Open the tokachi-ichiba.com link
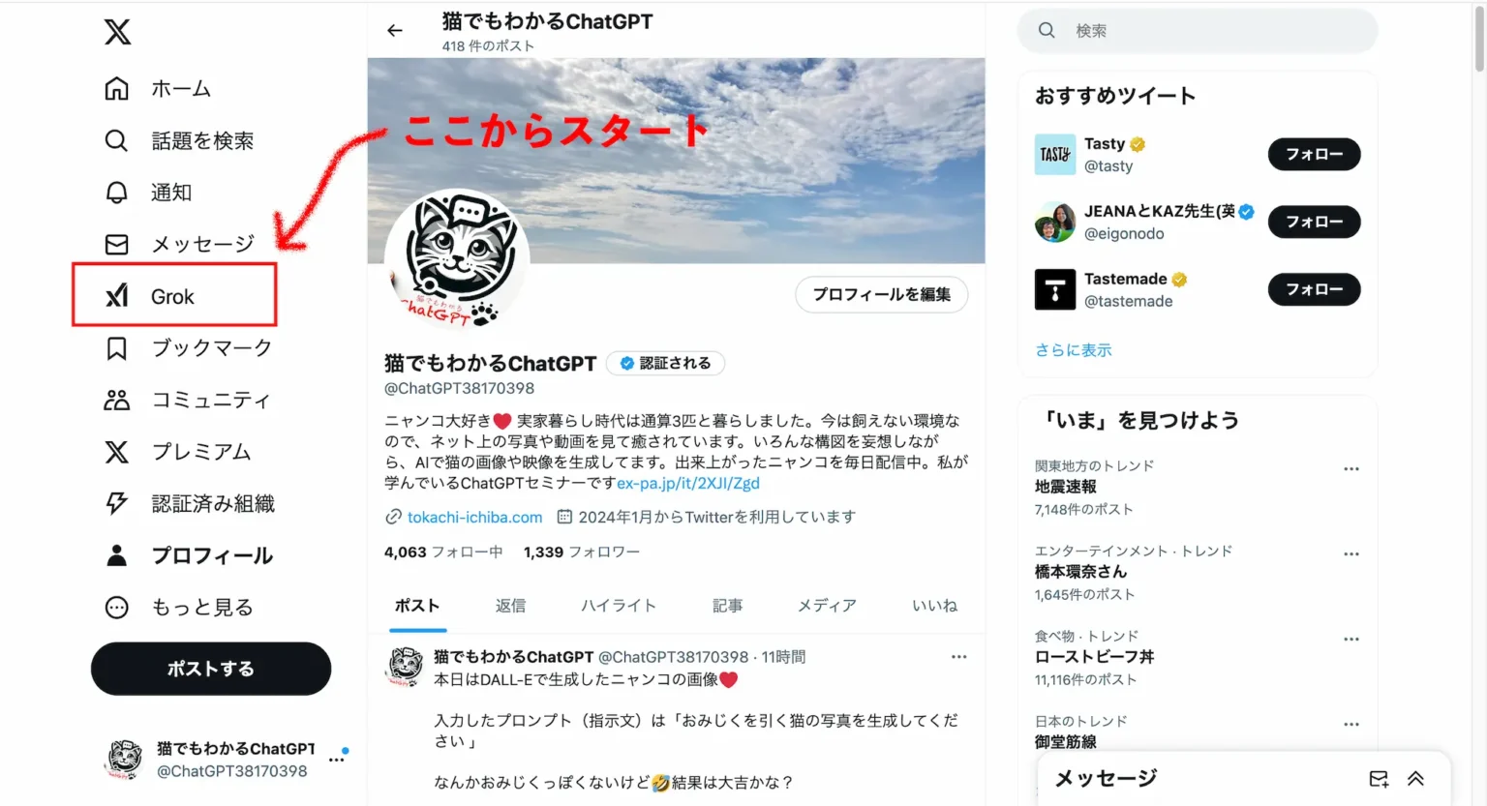Image resolution: width=1487 pixels, height=806 pixels. click(474, 518)
